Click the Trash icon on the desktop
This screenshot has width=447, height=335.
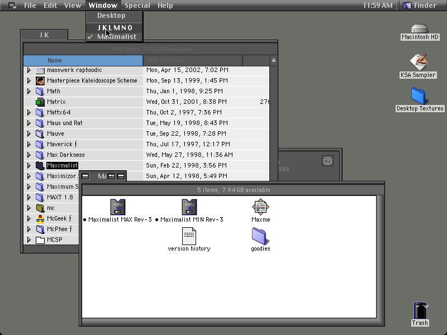click(x=420, y=310)
